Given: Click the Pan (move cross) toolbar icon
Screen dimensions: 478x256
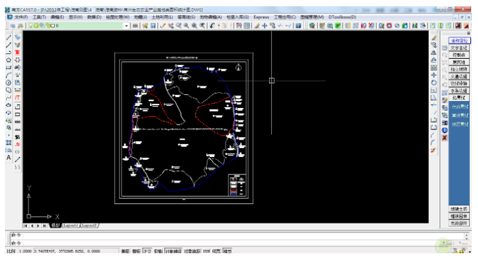Looking at the screenshot, I should [x=264, y=26].
